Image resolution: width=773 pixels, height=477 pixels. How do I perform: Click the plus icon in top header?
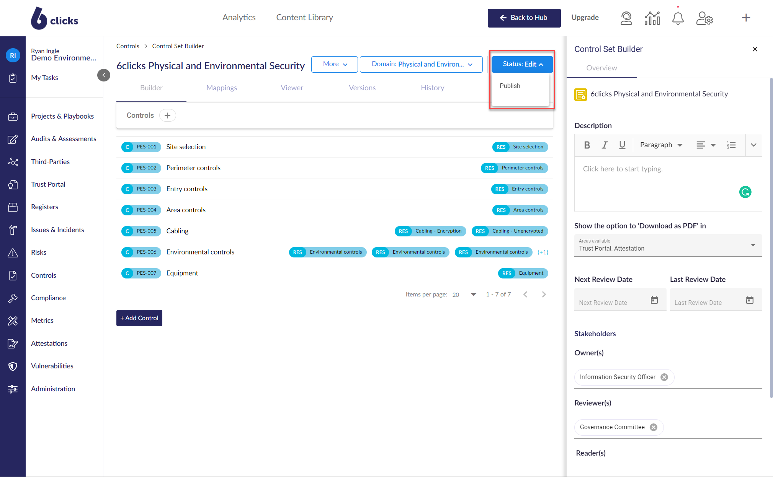[x=746, y=18]
